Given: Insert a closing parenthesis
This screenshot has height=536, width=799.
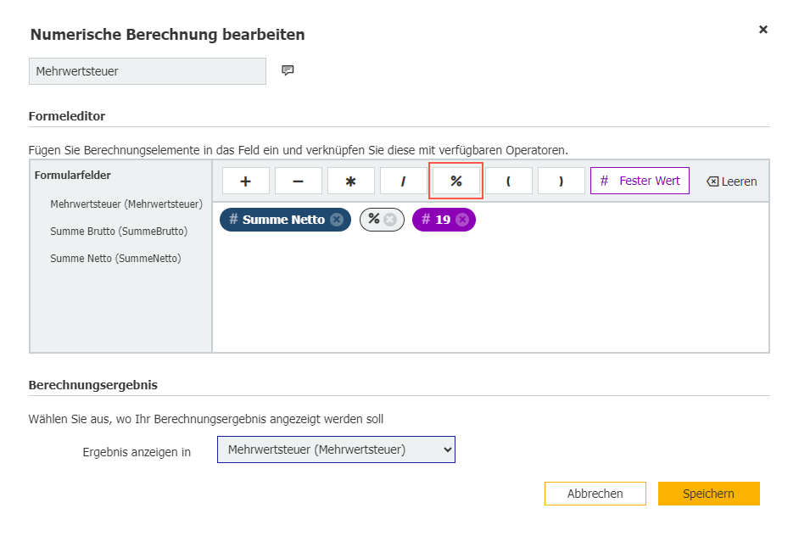Looking at the screenshot, I should tap(561, 181).
